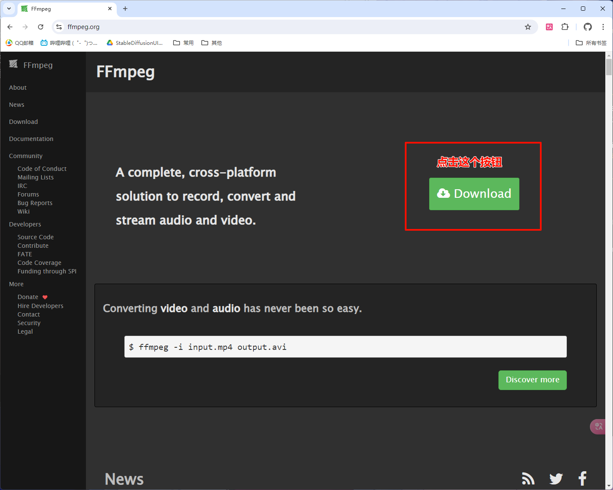Open Source Code link
The width and height of the screenshot is (613, 490).
[x=35, y=237]
